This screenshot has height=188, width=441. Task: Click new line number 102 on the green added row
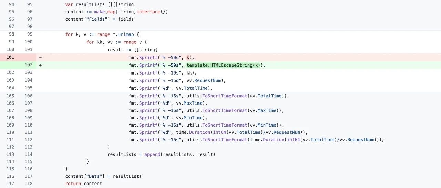28,65
